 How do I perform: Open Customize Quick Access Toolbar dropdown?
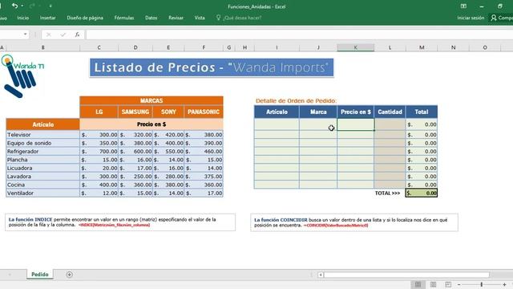click(50, 6)
